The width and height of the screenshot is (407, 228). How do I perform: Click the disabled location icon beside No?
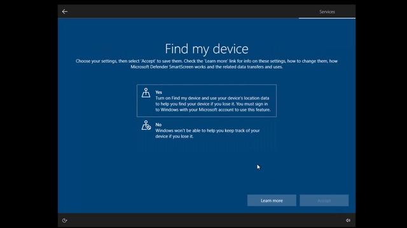(x=146, y=125)
